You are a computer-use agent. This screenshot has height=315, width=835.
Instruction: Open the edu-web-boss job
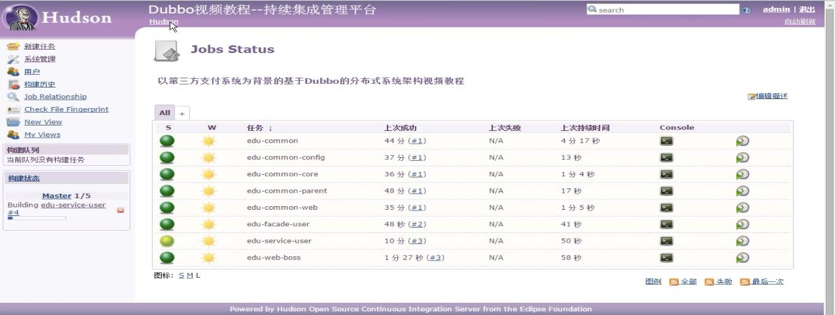273,258
